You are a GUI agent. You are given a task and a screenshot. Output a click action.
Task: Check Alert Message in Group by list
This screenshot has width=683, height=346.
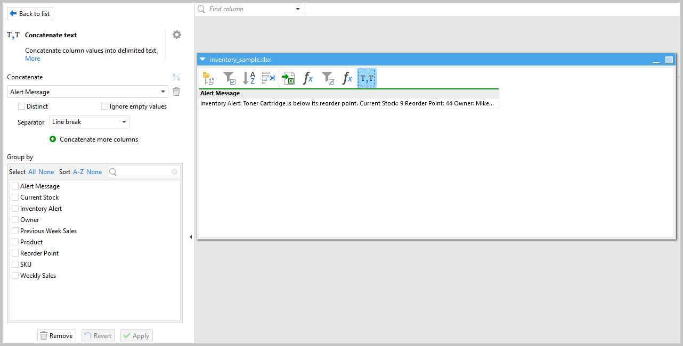click(x=15, y=186)
